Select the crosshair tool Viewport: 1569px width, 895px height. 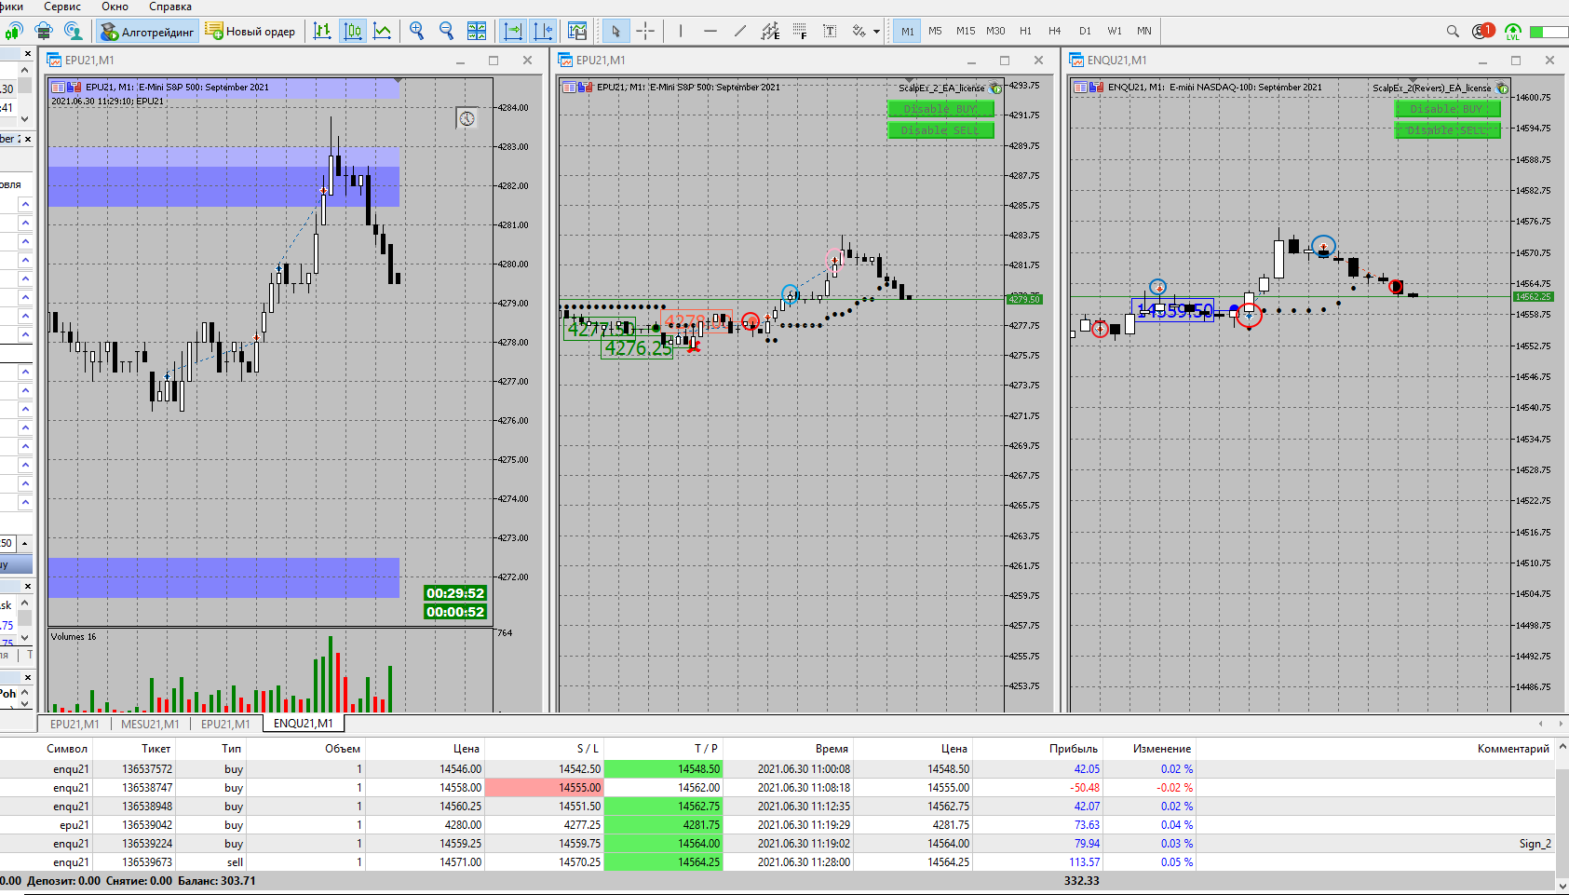[645, 31]
